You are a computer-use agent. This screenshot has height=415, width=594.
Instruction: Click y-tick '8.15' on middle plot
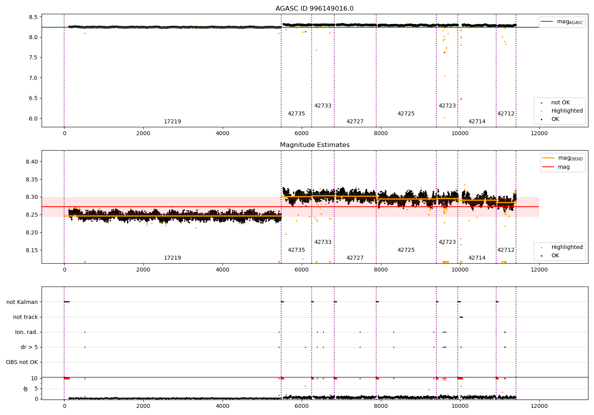coord(32,250)
